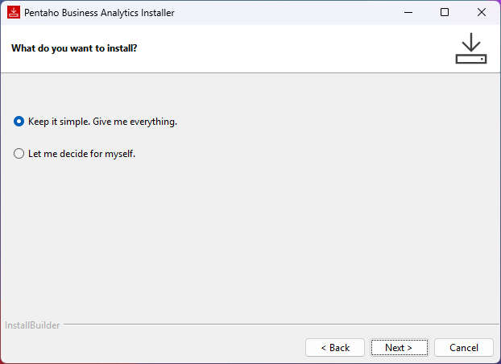Choose the 'Let me decide for myself' radio button

click(x=19, y=154)
